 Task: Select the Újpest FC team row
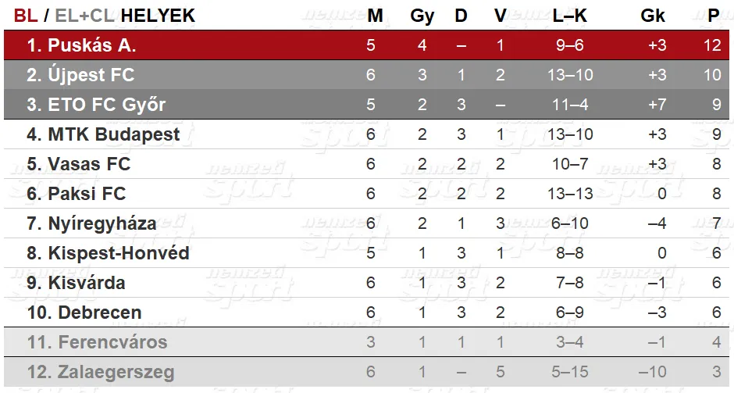click(366, 74)
